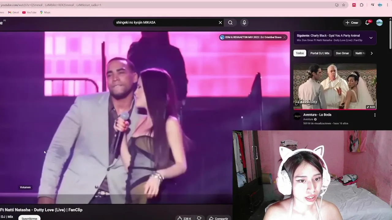Screen dimensions: 392x220
Task: Clear the YouTube search box text
Action: [x=220, y=22]
